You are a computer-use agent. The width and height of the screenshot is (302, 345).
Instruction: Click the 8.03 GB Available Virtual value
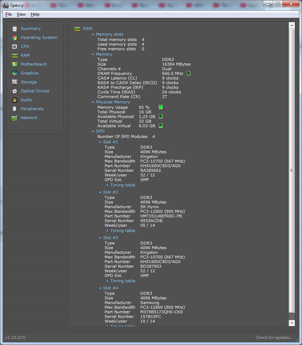point(147,126)
